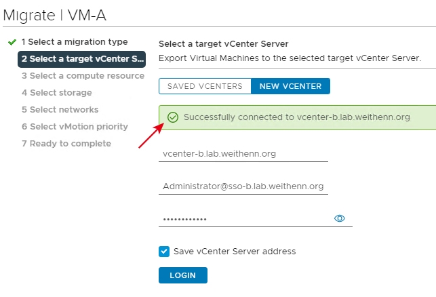This screenshot has width=436, height=297.
Task: Go back to step 1 Select a migration type
Action: (x=75, y=42)
